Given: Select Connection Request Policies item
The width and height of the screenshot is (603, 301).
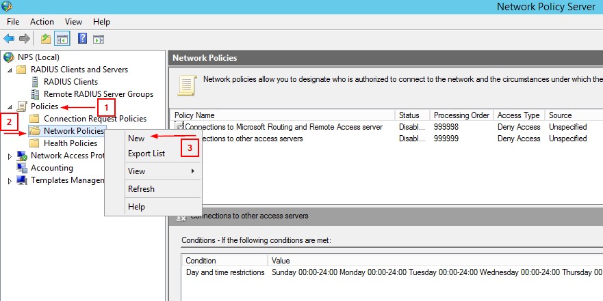Looking at the screenshot, I should click(x=95, y=119).
